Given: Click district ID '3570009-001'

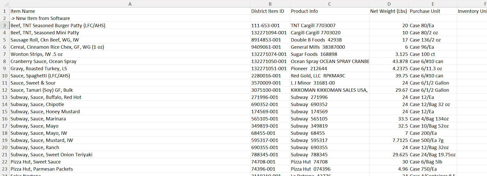Looking at the screenshot, I should click(x=270, y=83).
